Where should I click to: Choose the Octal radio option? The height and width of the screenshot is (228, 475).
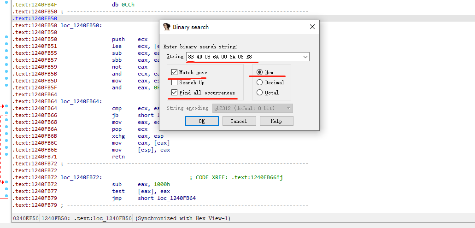[x=259, y=93]
